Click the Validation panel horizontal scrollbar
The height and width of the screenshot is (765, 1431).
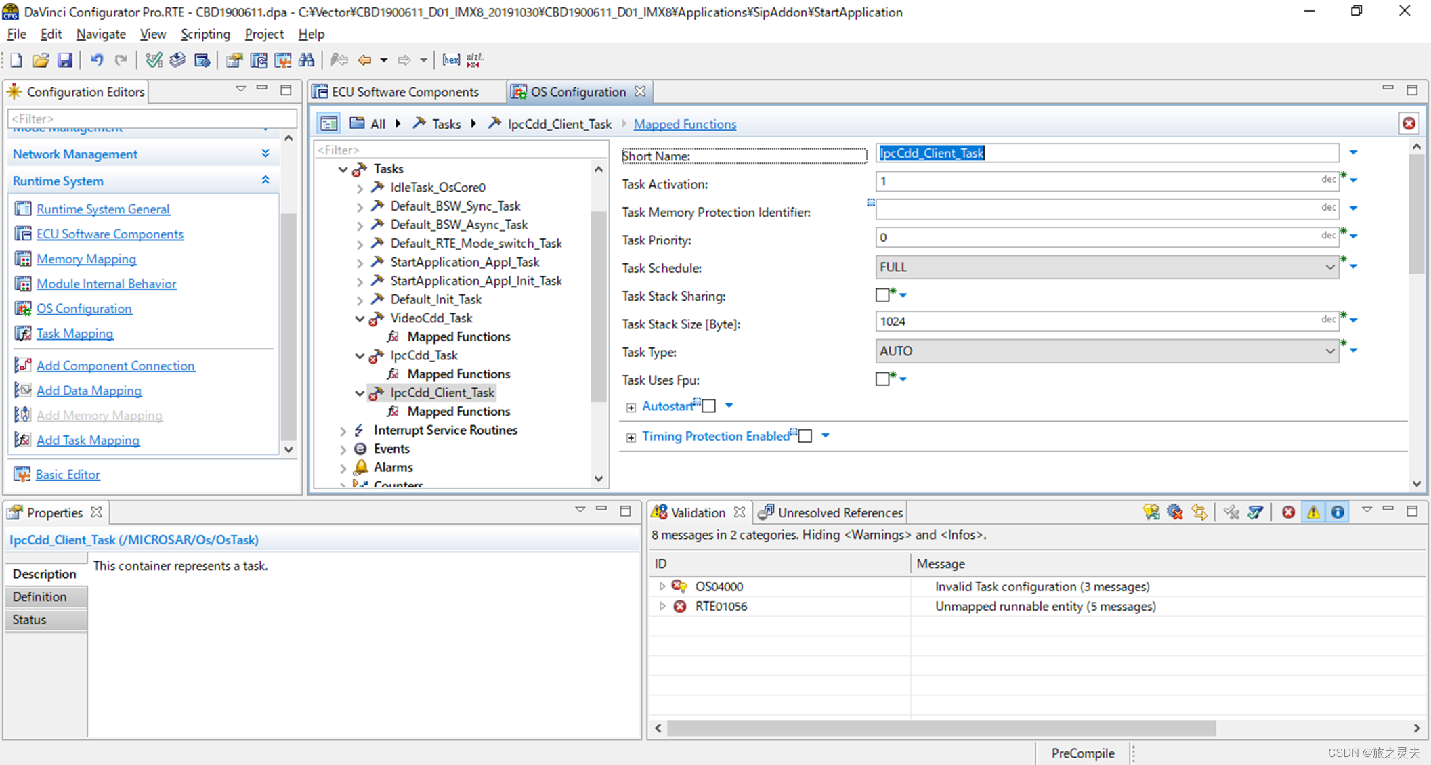(941, 728)
